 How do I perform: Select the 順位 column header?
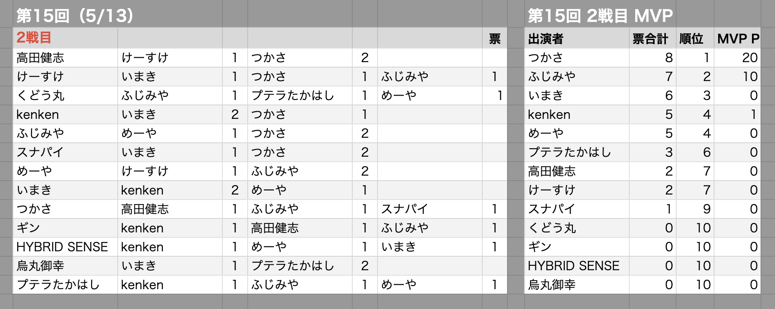691,39
